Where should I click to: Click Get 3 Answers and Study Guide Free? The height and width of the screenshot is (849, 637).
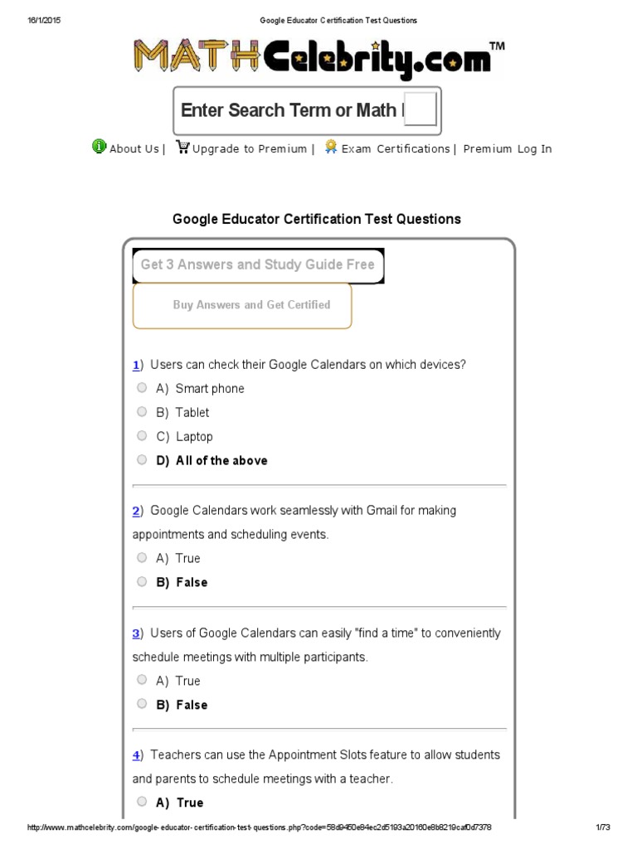click(x=258, y=265)
